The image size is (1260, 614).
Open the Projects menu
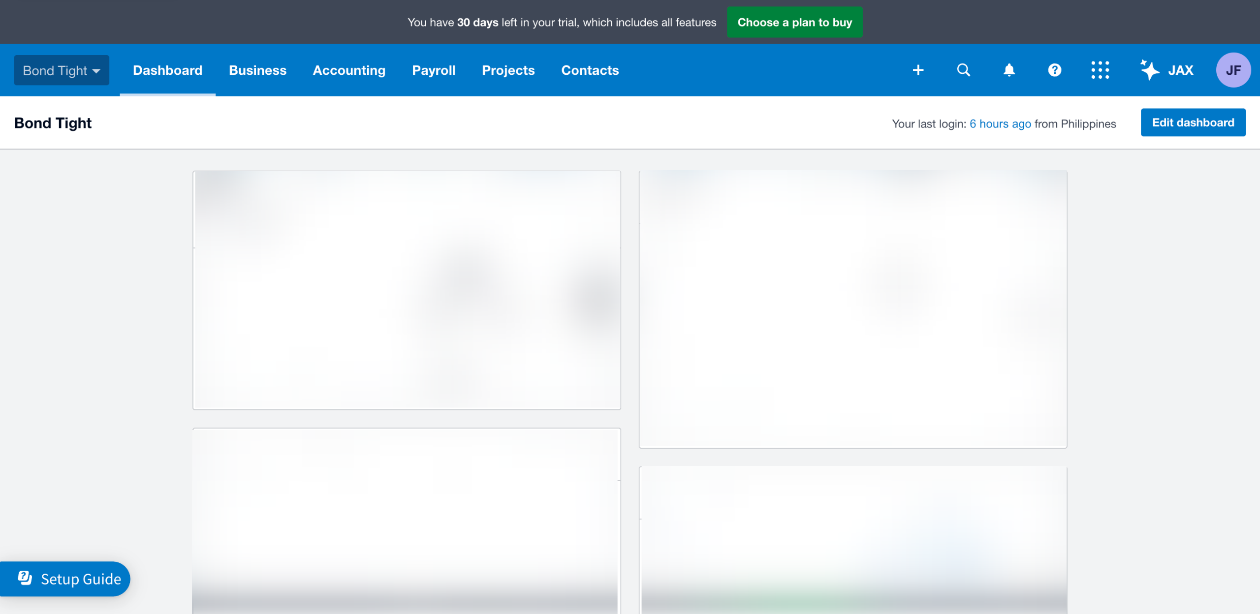(x=508, y=70)
